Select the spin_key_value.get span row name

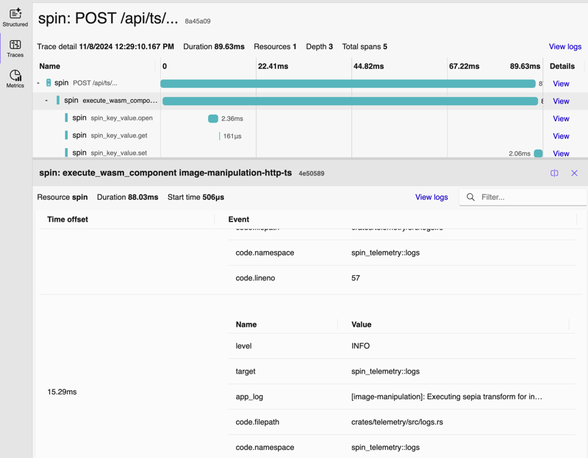(x=118, y=136)
